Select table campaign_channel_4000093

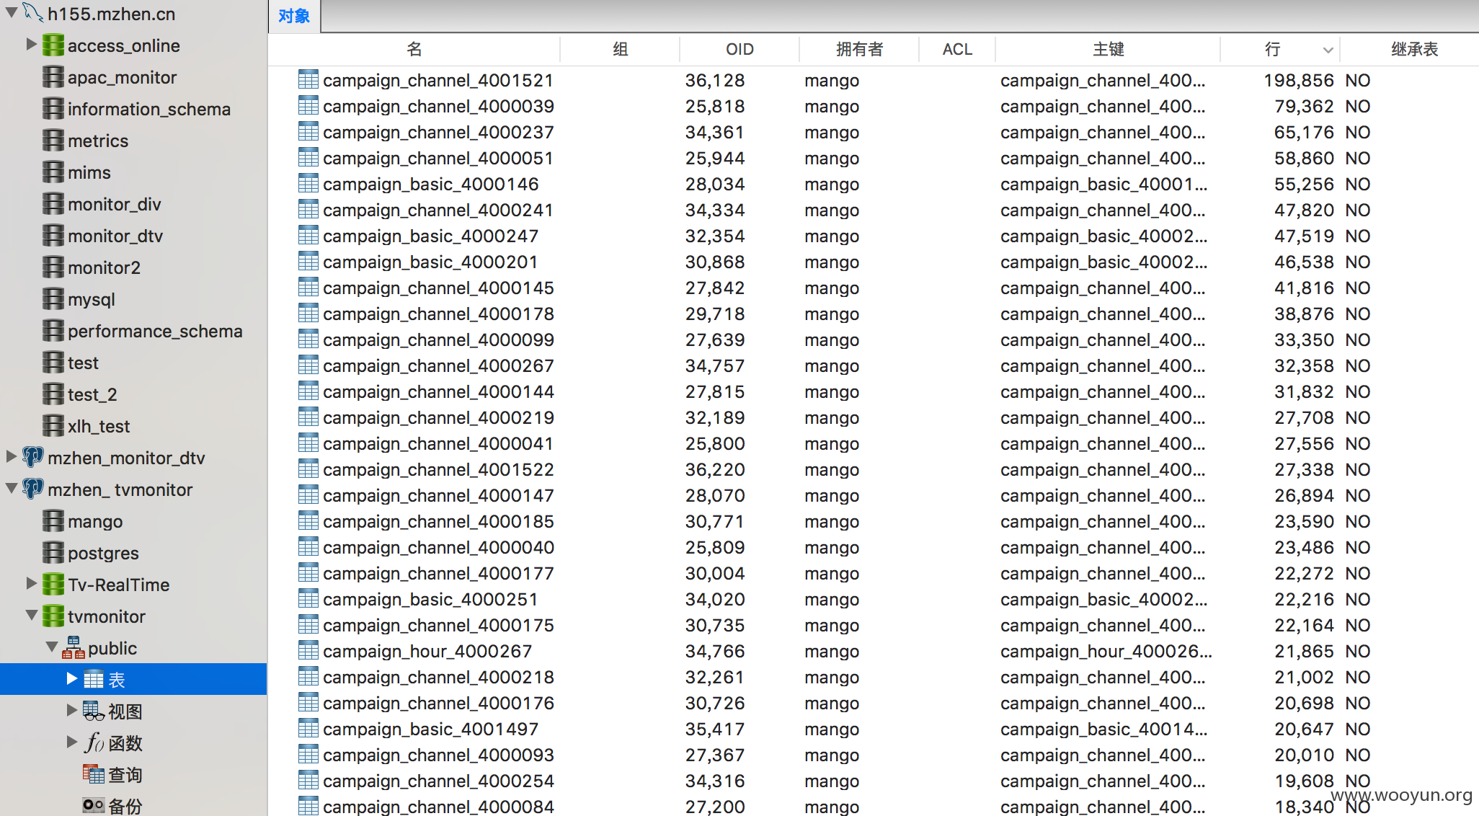click(438, 755)
